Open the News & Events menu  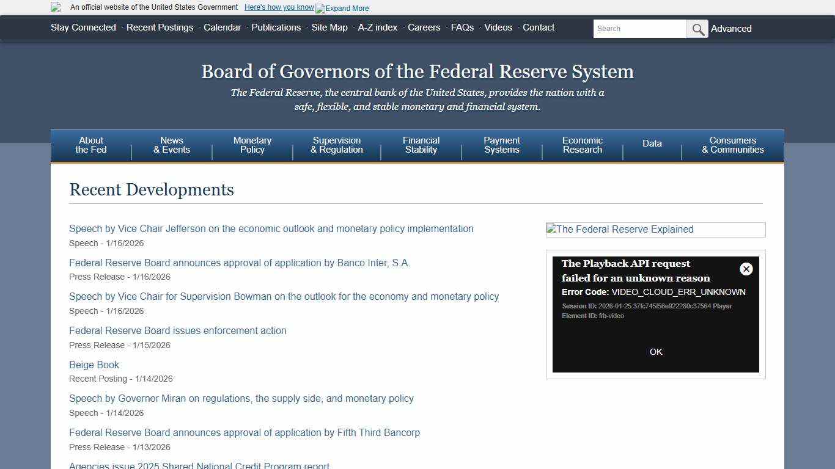(x=171, y=145)
